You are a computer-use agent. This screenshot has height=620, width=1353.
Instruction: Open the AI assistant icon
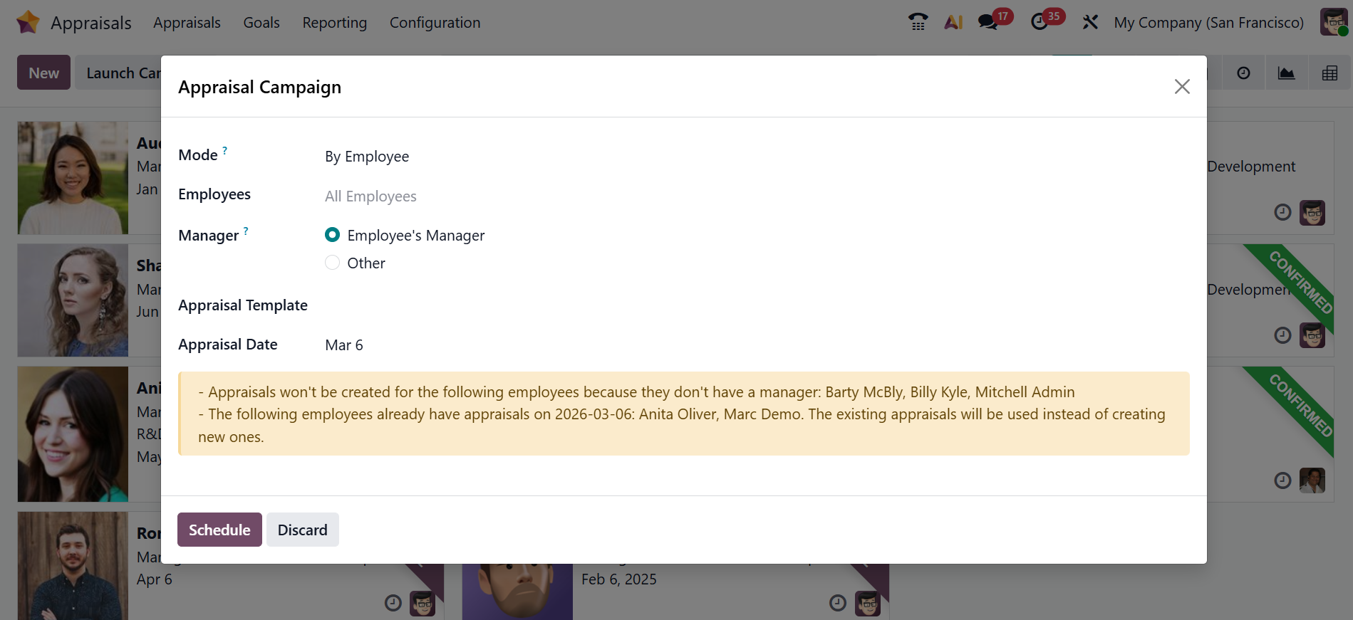(x=953, y=22)
